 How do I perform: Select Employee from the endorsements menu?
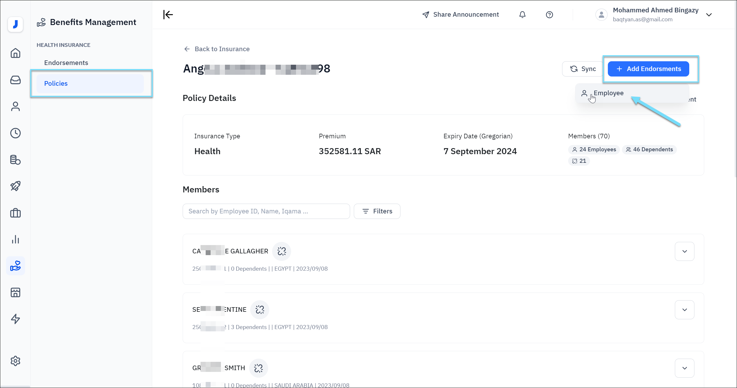(608, 93)
